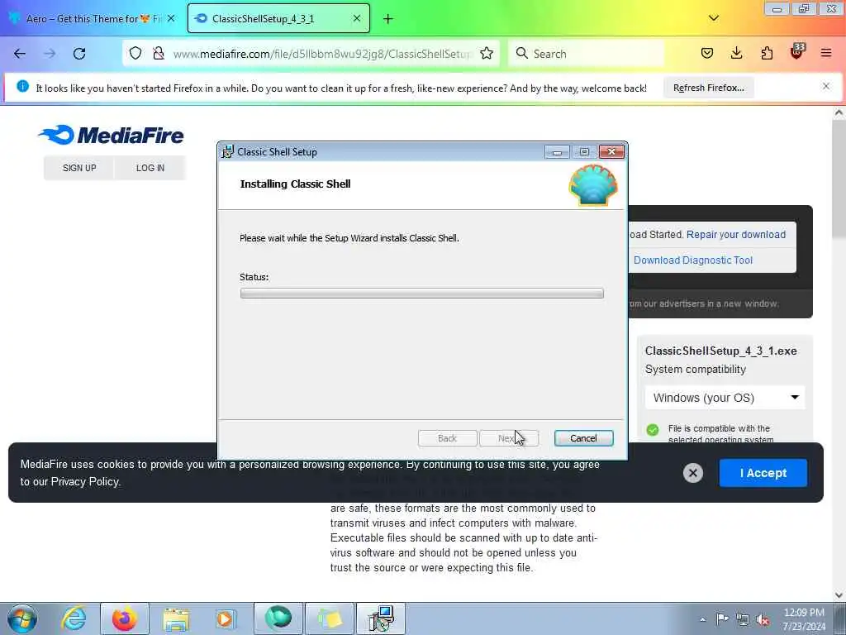Cancel the Classic Shell installation
Viewport: 846px width, 635px height.
583,438
